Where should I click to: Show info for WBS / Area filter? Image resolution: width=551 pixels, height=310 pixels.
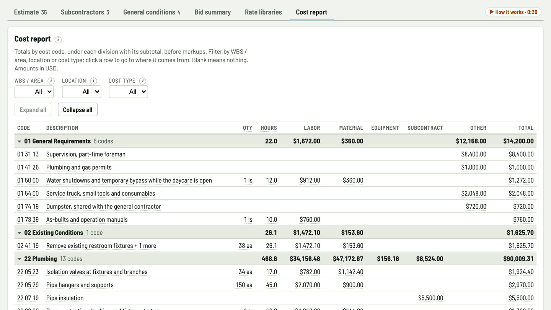click(x=51, y=81)
